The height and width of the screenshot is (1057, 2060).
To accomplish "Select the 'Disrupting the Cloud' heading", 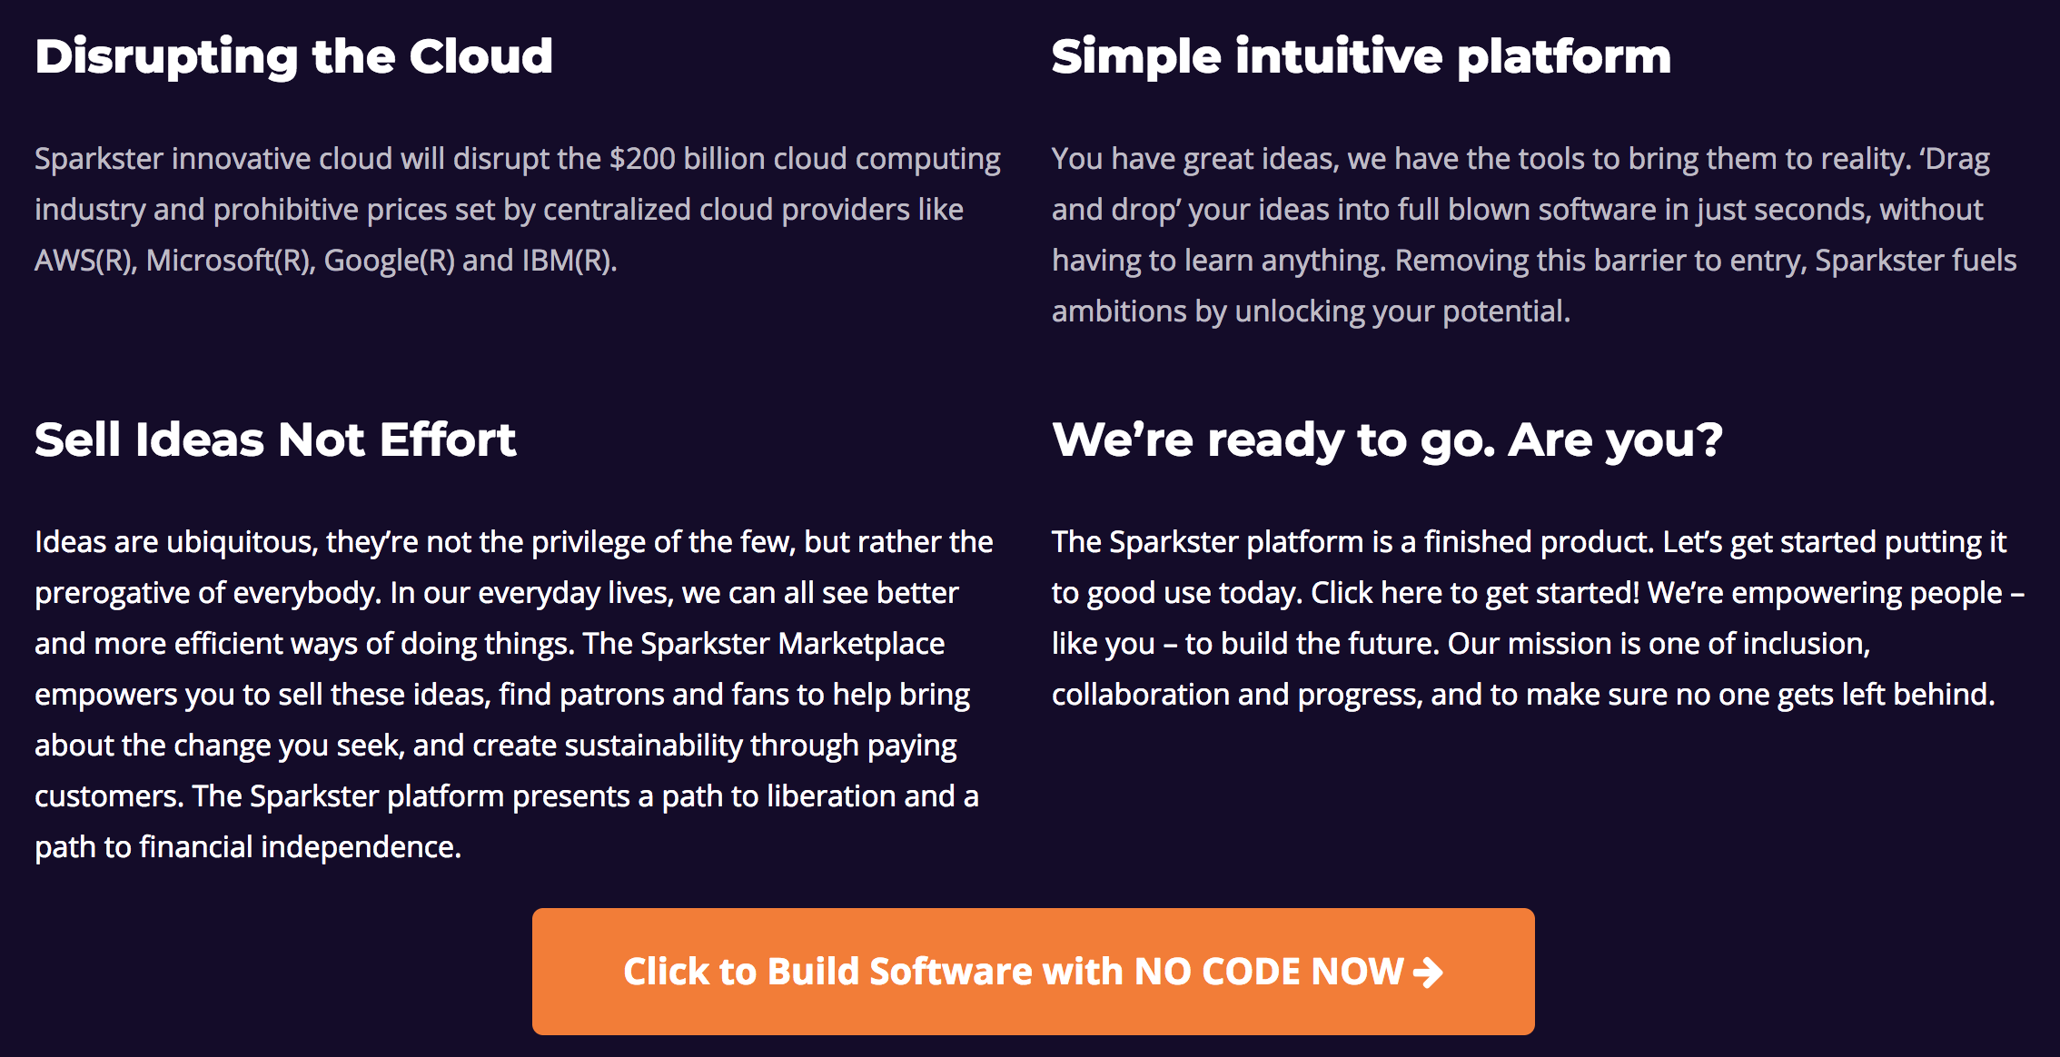I will (x=293, y=57).
